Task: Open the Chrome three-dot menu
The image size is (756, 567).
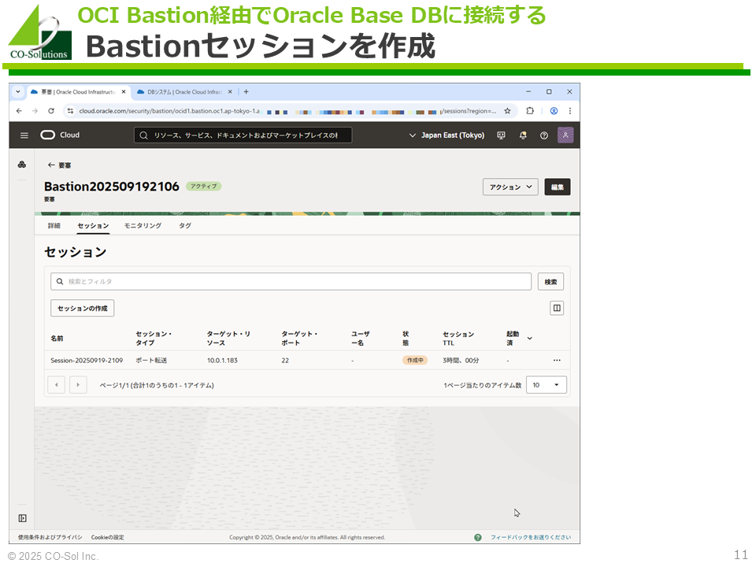Action: [570, 111]
